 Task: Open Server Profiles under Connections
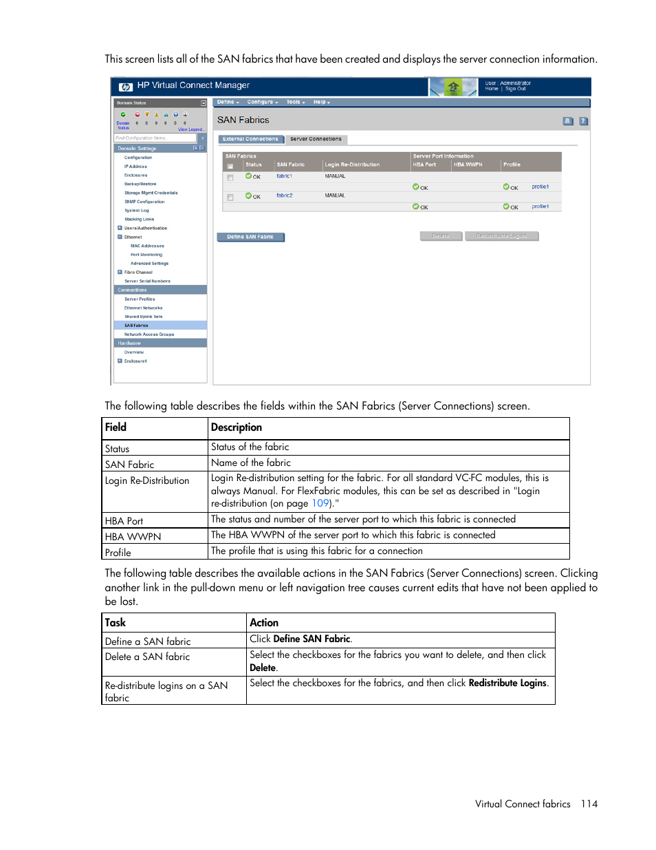(140, 299)
